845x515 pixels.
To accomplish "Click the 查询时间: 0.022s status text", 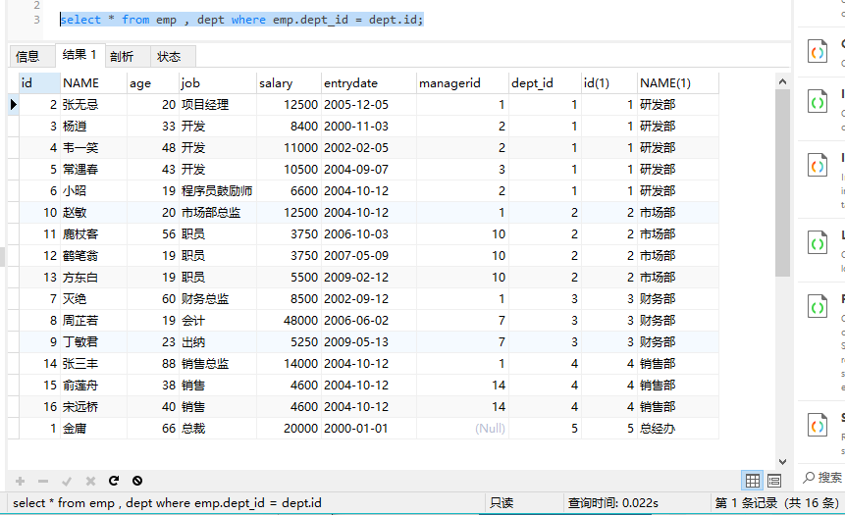I will [x=613, y=503].
